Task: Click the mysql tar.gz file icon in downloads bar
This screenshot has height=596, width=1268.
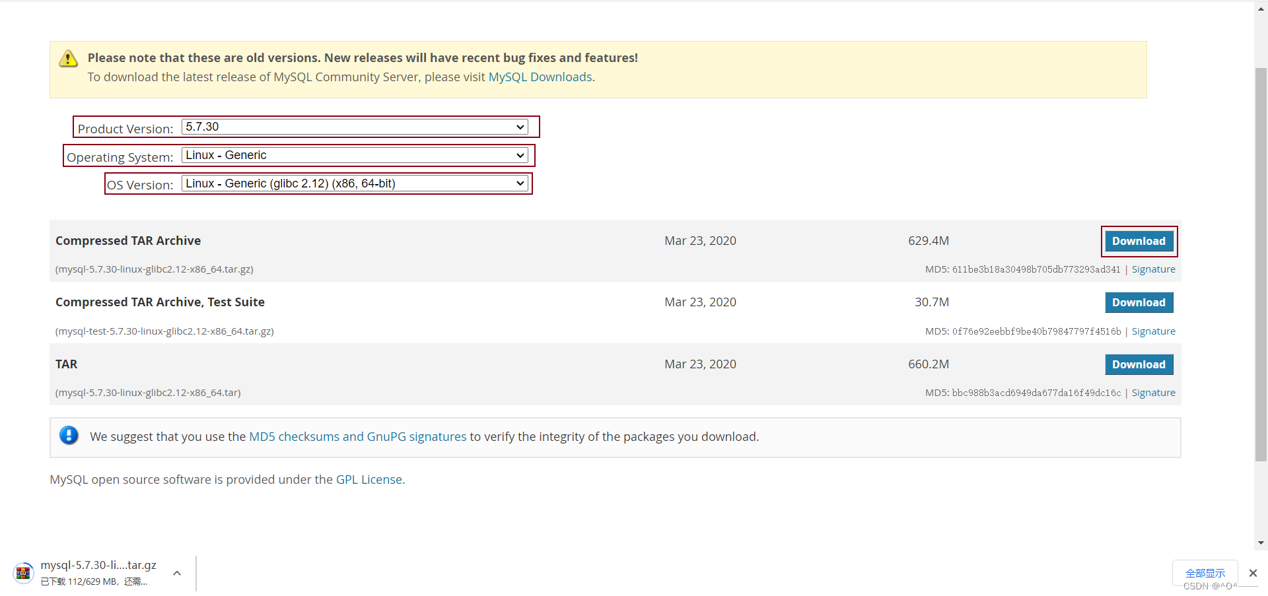Action: [23, 573]
